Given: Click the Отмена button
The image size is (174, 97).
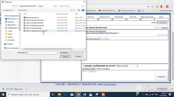Looking at the screenshot, I should click(x=78, y=56).
